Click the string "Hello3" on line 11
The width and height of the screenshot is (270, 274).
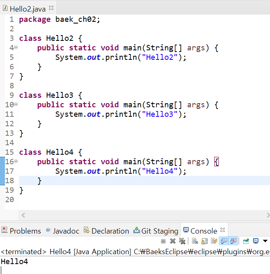pos(160,114)
